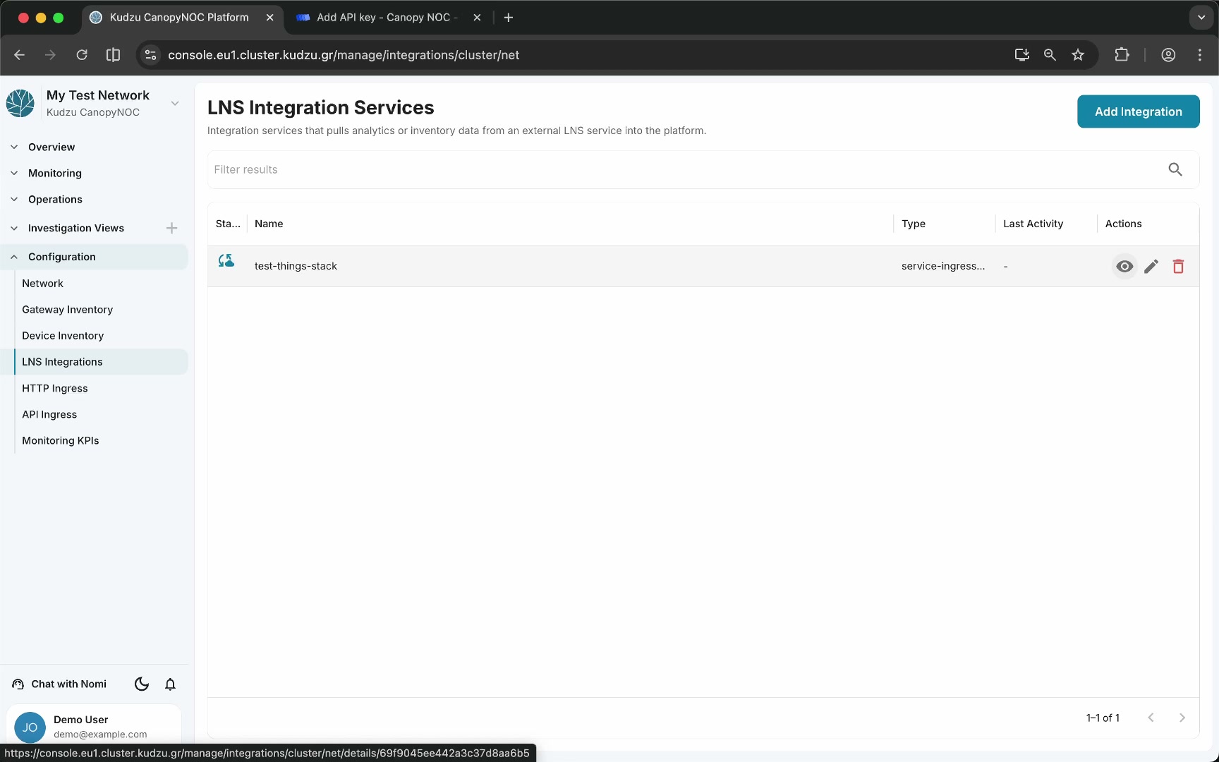Add a new Investigation View
1219x762 pixels.
tap(171, 228)
